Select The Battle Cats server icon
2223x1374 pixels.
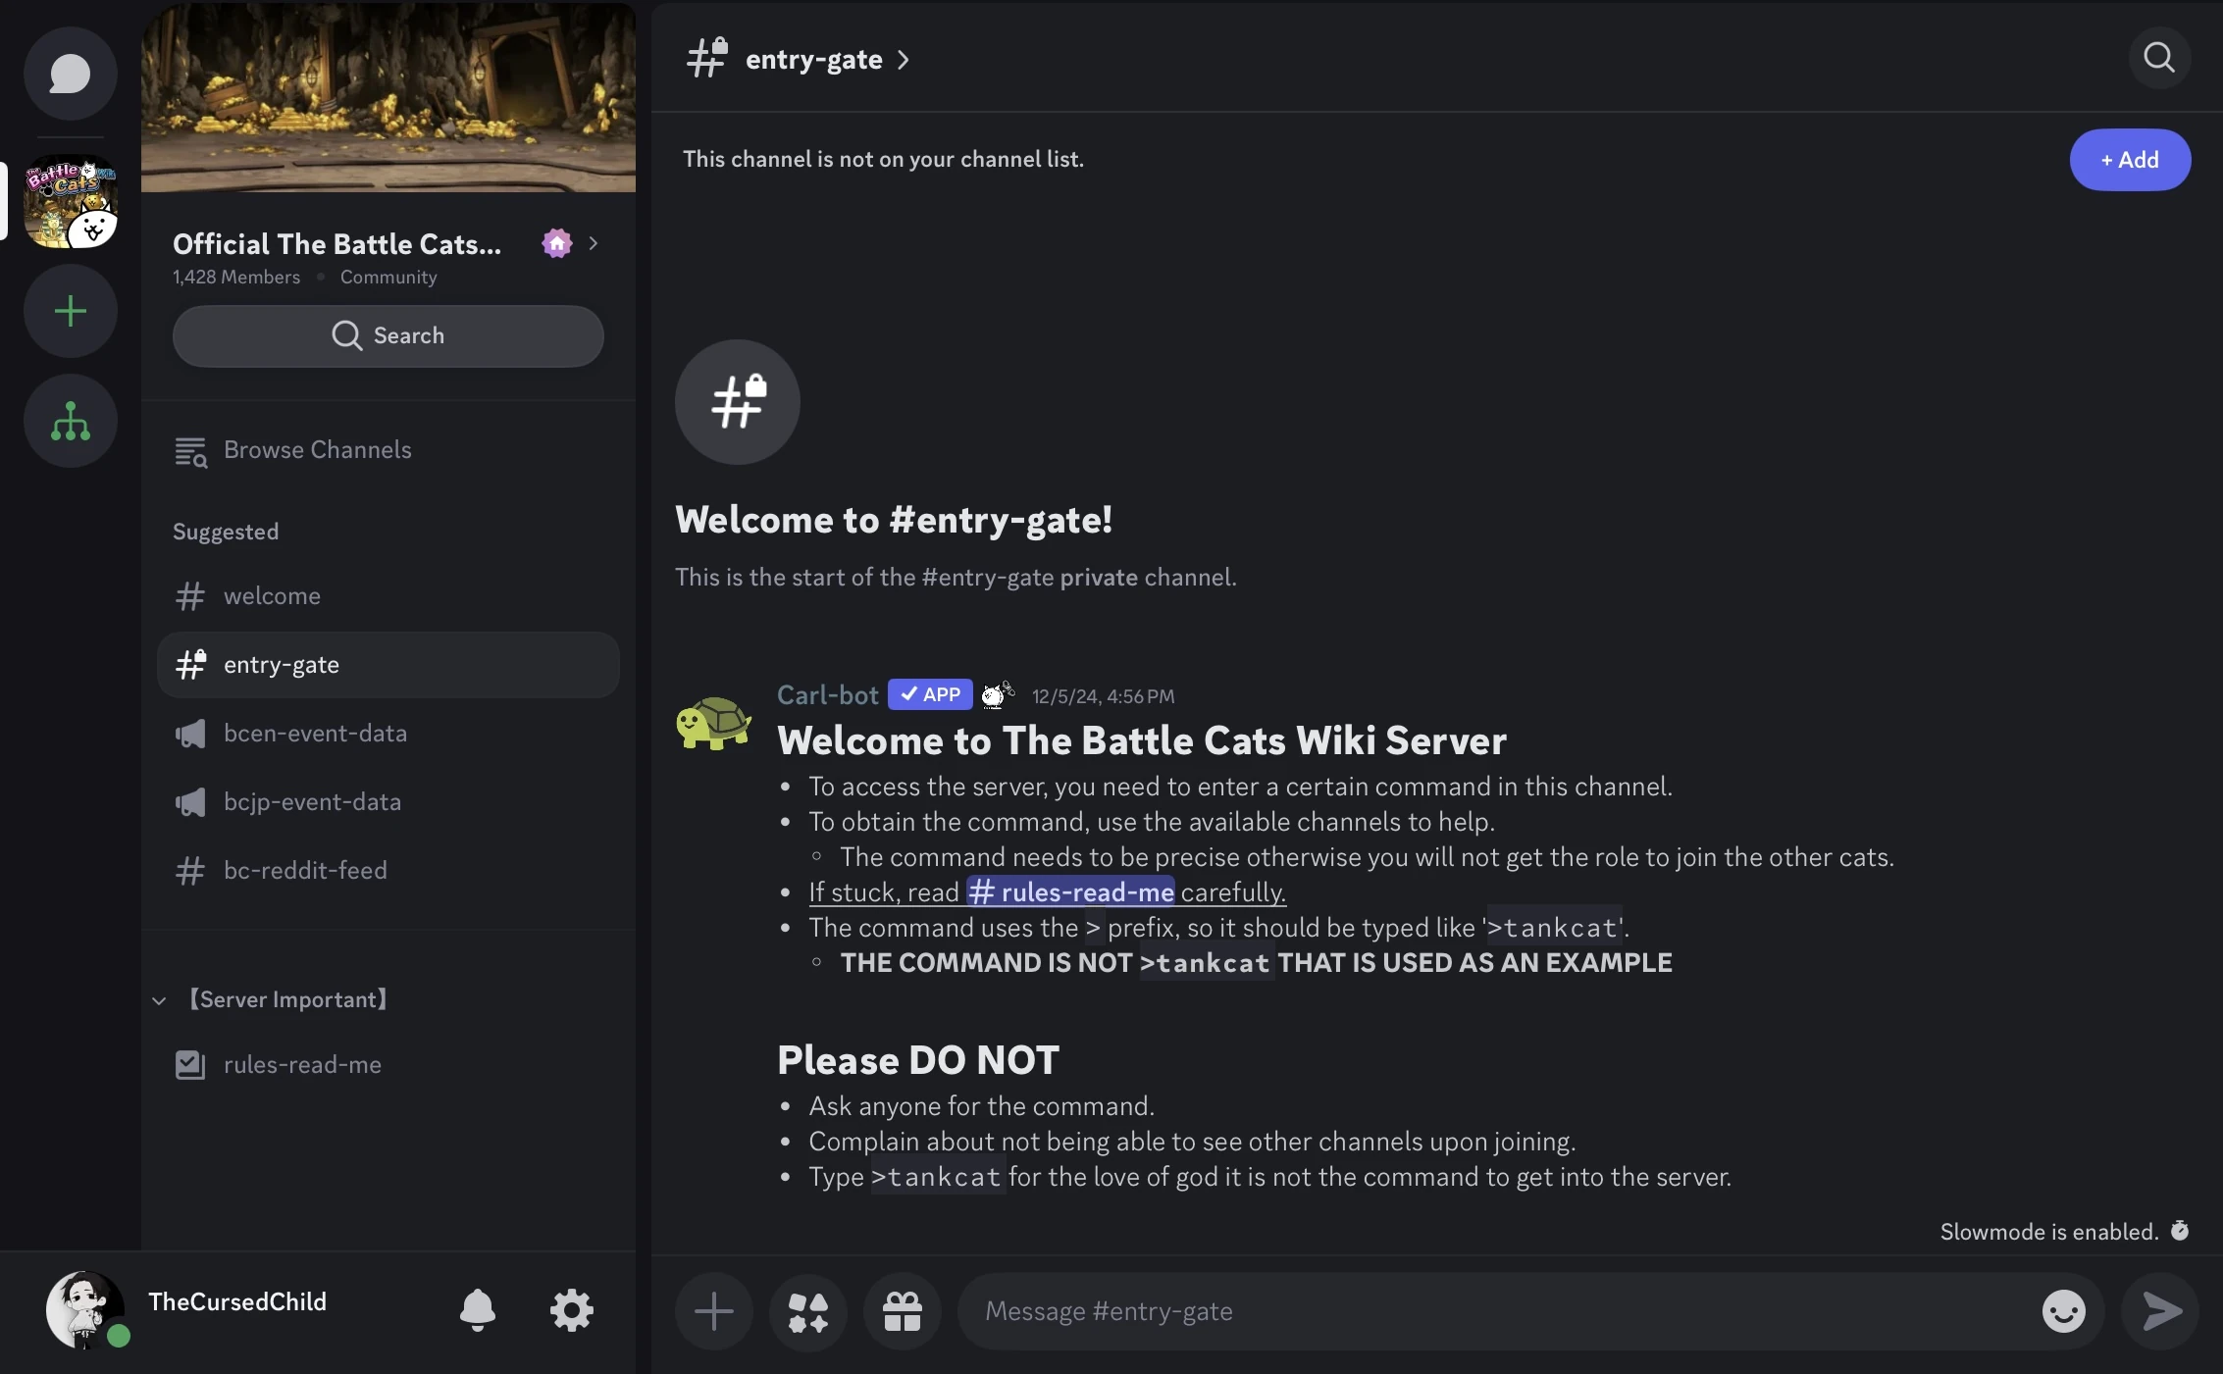pyautogui.click(x=70, y=201)
